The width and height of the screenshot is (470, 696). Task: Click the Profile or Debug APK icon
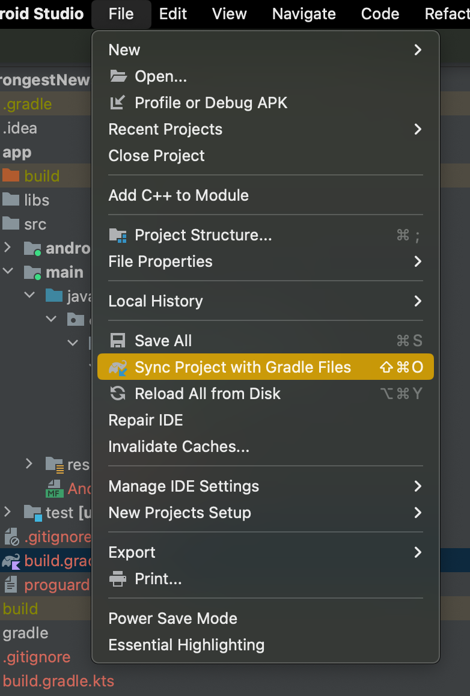[118, 103]
